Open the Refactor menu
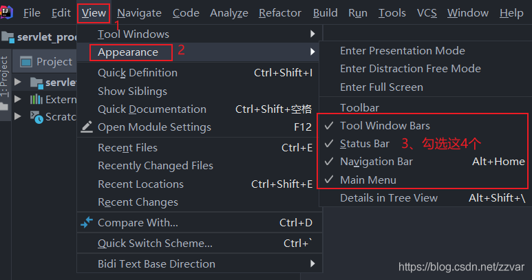Viewport: 532px width, 280px height. (280, 13)
